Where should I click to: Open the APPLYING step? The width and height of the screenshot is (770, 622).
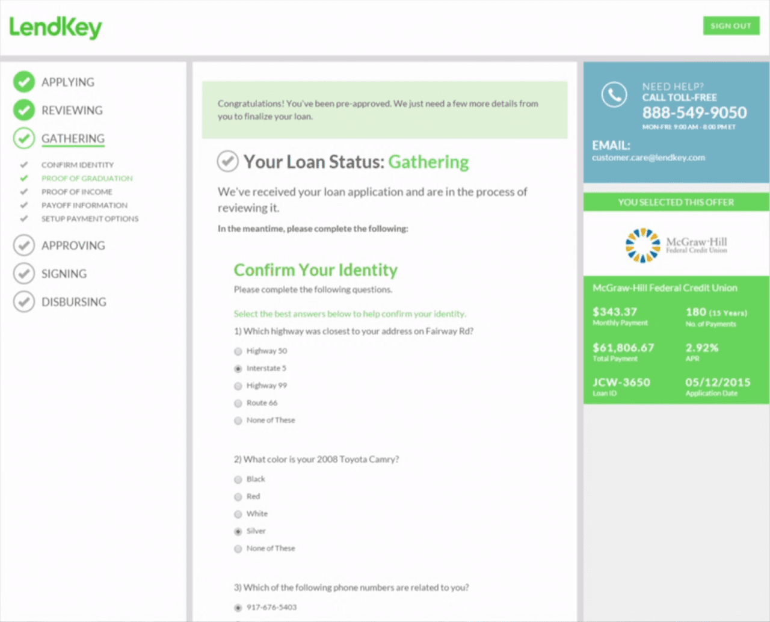68,82
